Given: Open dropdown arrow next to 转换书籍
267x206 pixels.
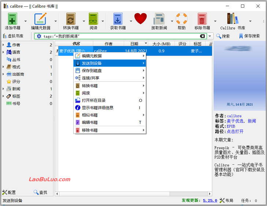Looking at the screenshot, I should (x=84, y=21).
